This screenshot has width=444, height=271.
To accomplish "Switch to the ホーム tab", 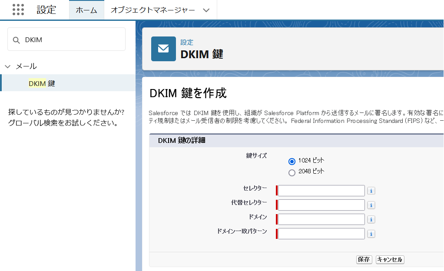I will pos(86,10).
